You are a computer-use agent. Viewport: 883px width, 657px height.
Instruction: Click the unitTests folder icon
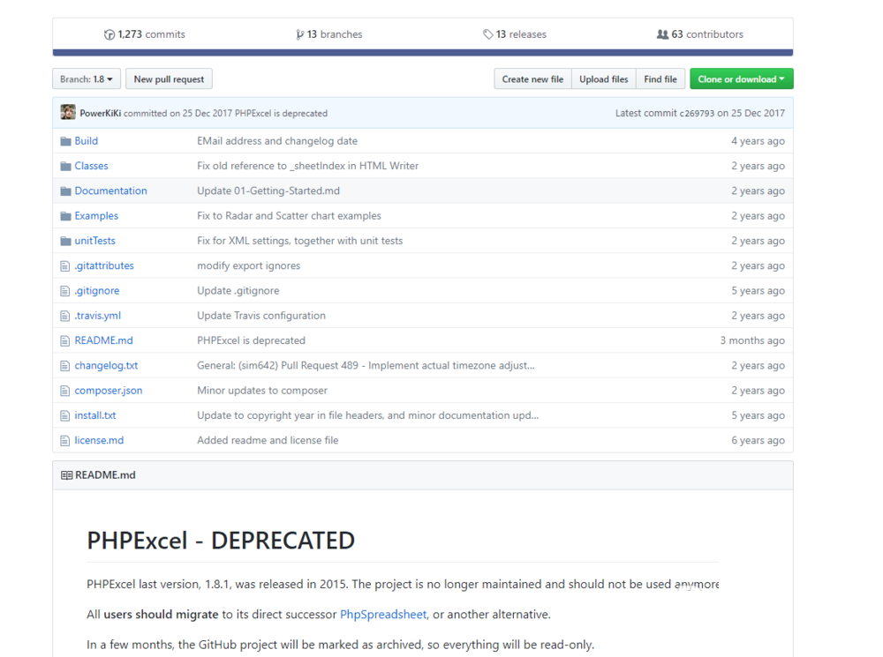tap(65, 241)
